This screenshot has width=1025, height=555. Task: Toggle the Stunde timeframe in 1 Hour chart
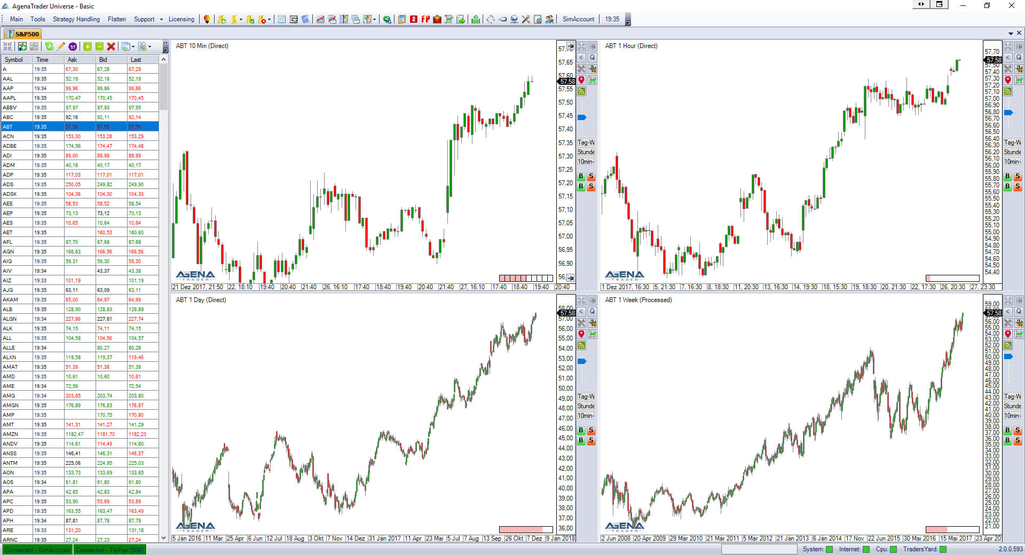coord(1012,152)
